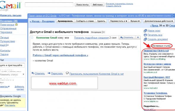The height and width of the screenshot is (111, 175).
Task: Click the Создать фильтр link
Action: 113,6
